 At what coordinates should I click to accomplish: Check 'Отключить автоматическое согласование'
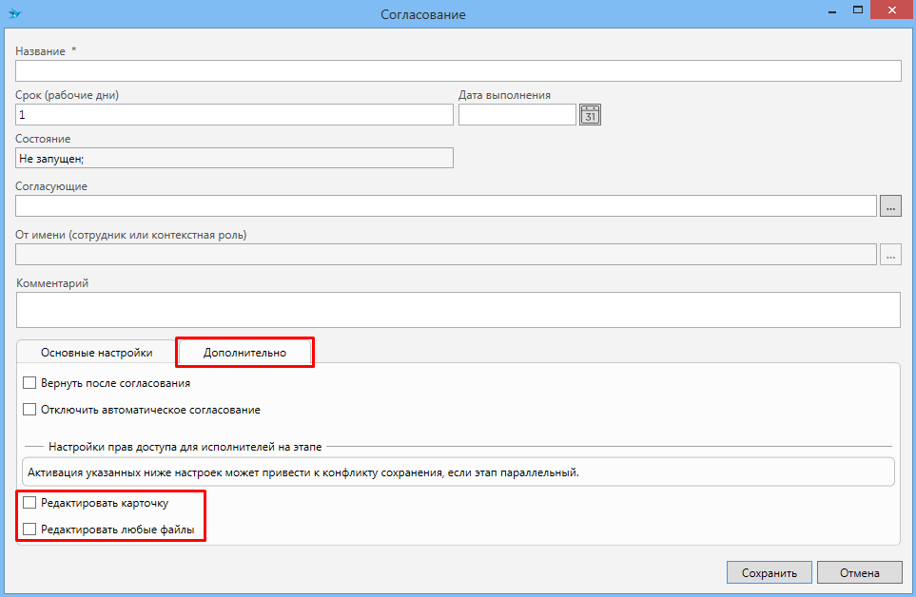point(29,410)
